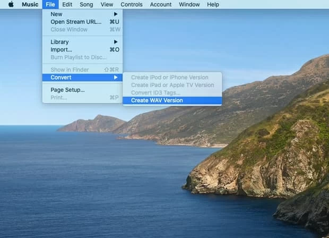Click the Close Window menu item
Image resolution: width=329 pixels, height=238 pixels.
click(x=82, y=29)
